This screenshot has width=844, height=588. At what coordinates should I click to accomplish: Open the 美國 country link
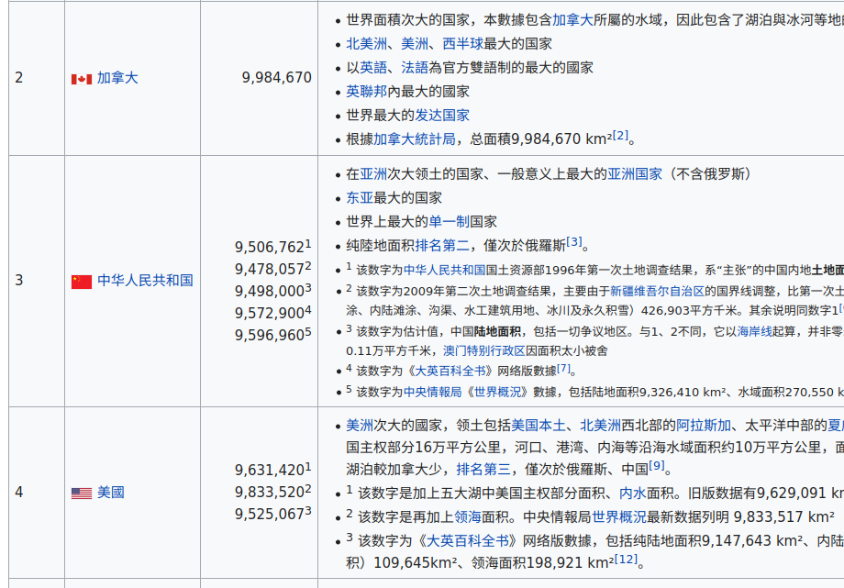111,493
